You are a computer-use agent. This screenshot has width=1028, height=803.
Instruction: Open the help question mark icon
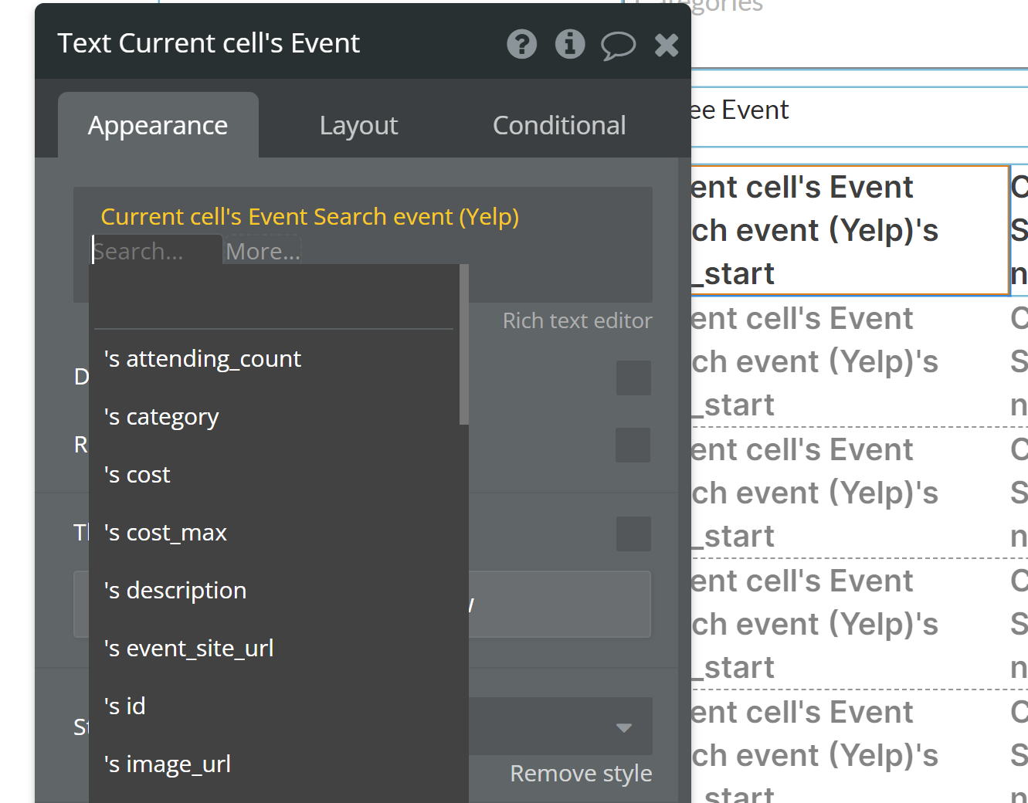[521, 44]
